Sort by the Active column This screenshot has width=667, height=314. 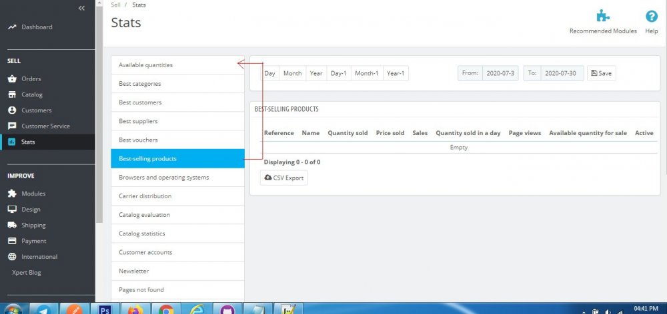(644, 133)
